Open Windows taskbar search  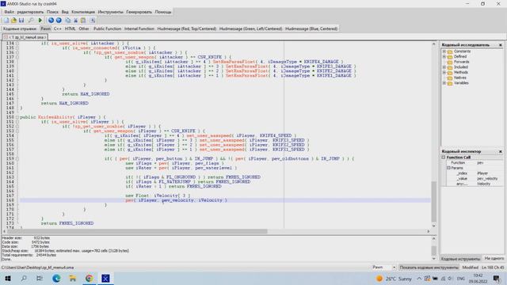click(x=24, y=279)
